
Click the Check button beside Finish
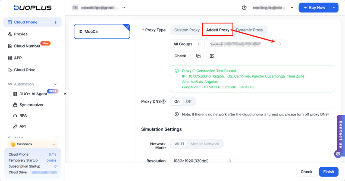click(x=306, y=172)
